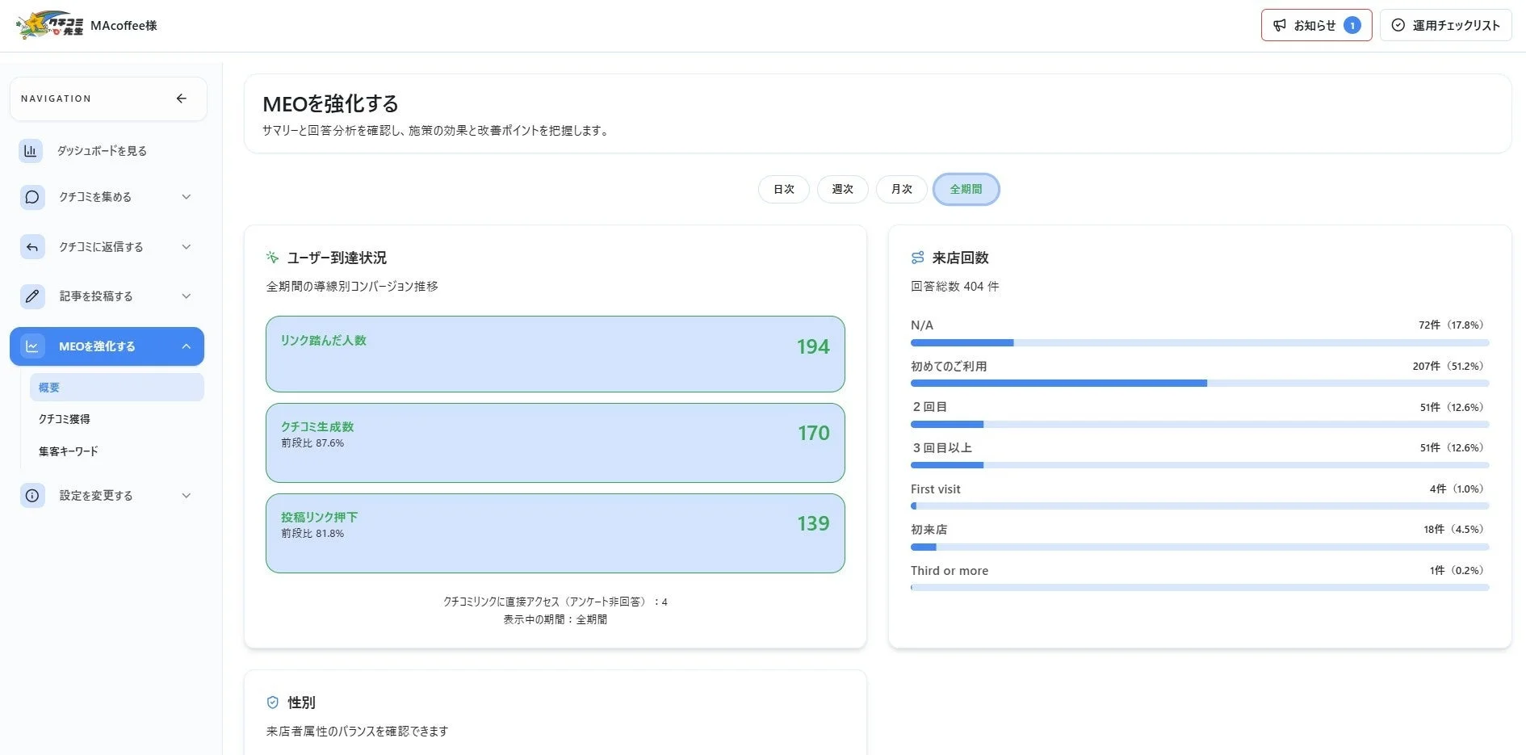This screenshot has height=755, width=1526.
Task: Select the 月次 period toggle
Action: 902,189
